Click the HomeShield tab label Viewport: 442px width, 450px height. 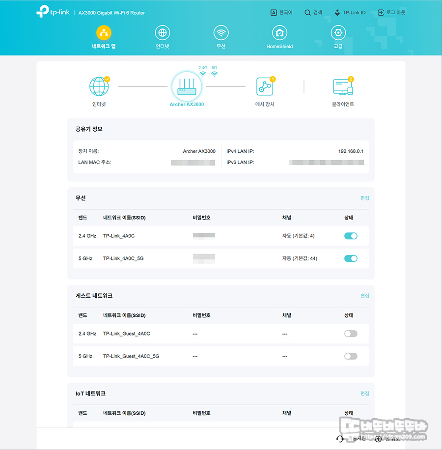pyautogui.click(x=279, y=46)
